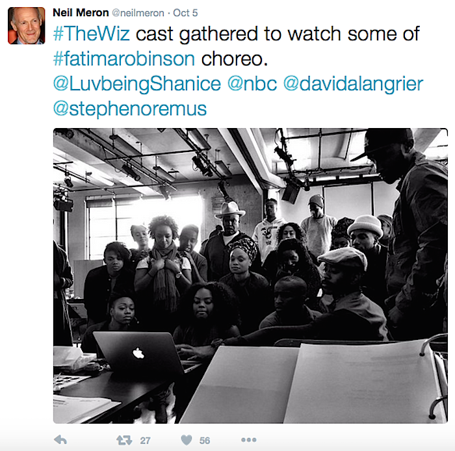Enlarge the black-and-white cast photo
455x451 pixels.
pos(250,276)
